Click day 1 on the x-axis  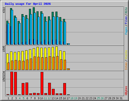[x=8, y=98]
